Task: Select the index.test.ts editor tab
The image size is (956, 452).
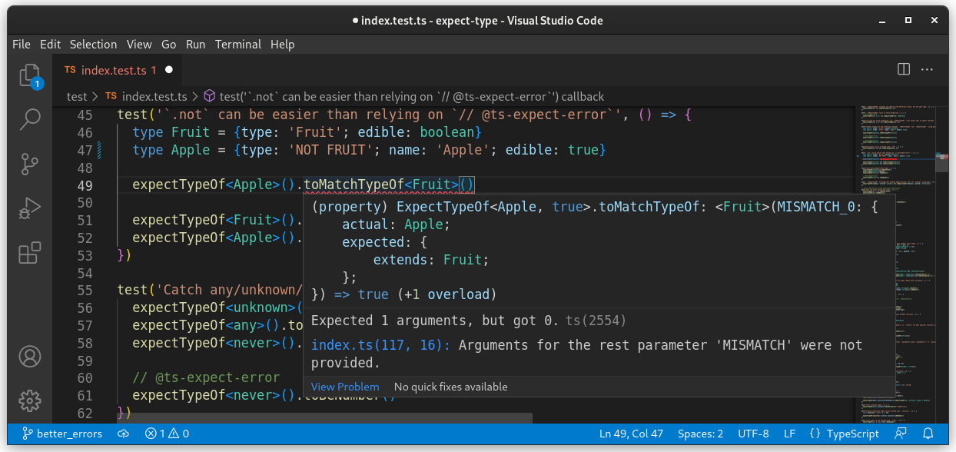Action: 118,70
